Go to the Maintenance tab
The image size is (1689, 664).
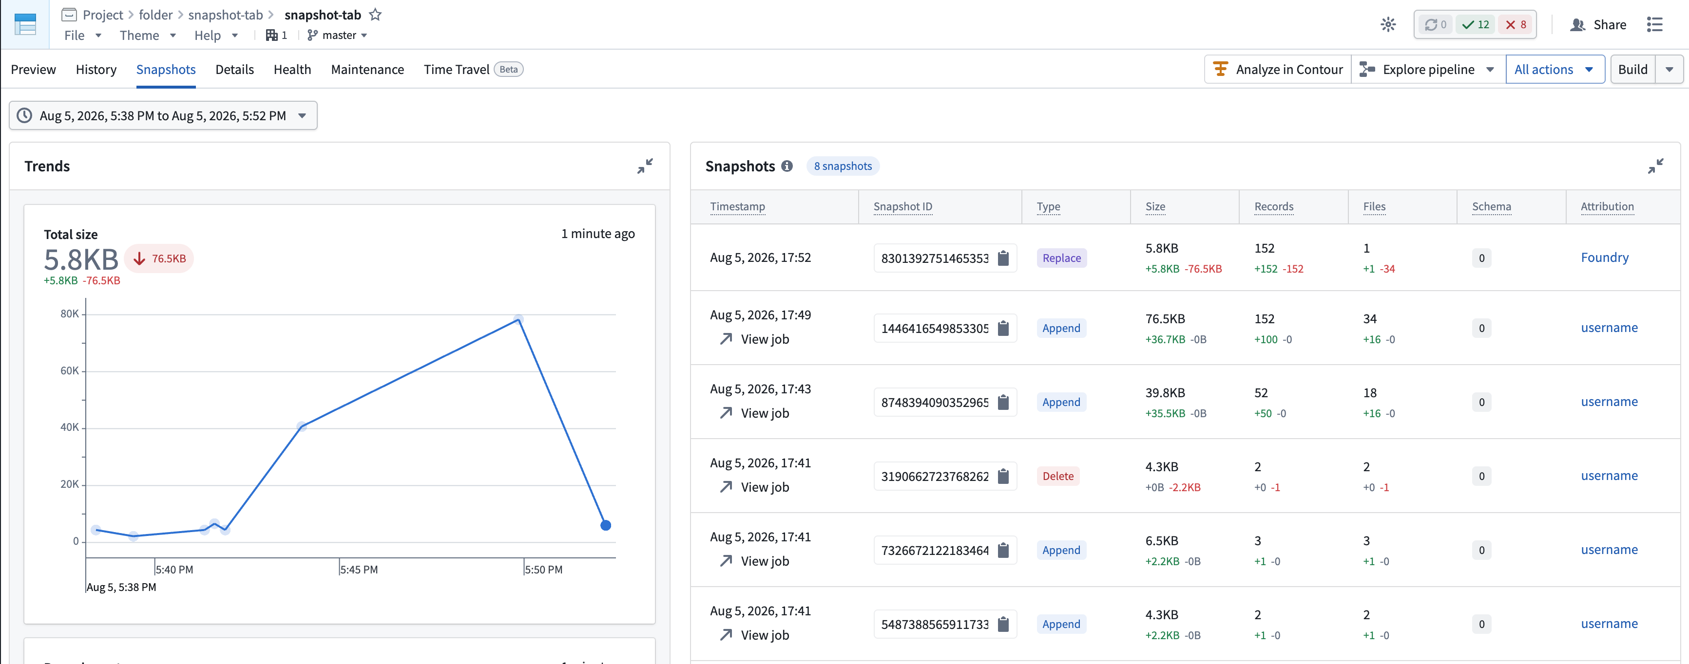pos(367,70)
